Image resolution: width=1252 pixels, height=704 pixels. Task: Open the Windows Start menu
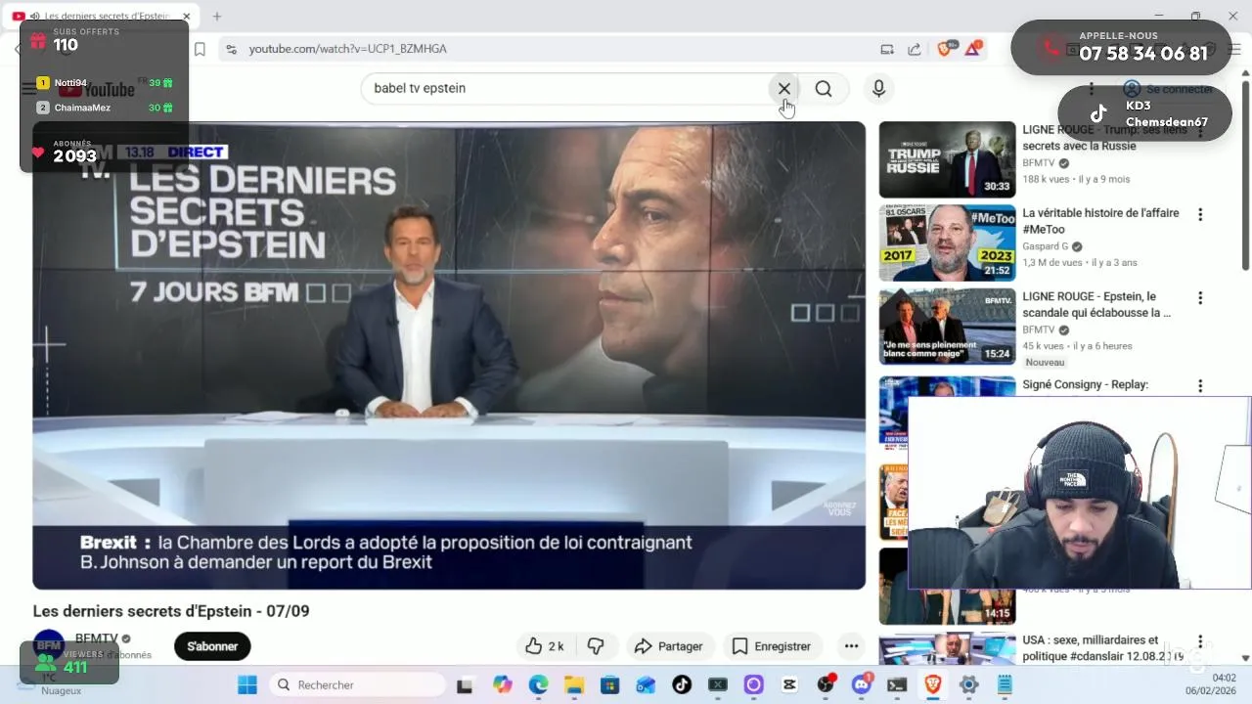[246, 684]
